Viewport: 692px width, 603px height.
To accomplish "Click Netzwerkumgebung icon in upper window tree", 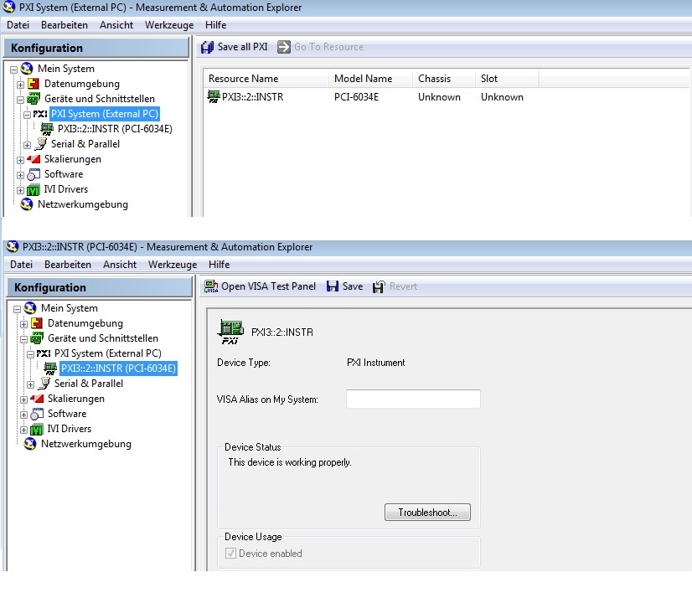I will pos(27,204).
